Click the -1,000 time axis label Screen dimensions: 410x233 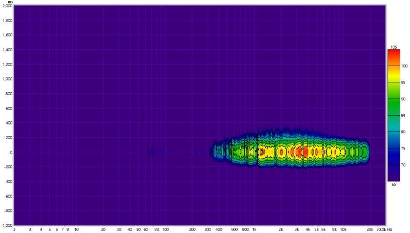[x=7, y=225]
